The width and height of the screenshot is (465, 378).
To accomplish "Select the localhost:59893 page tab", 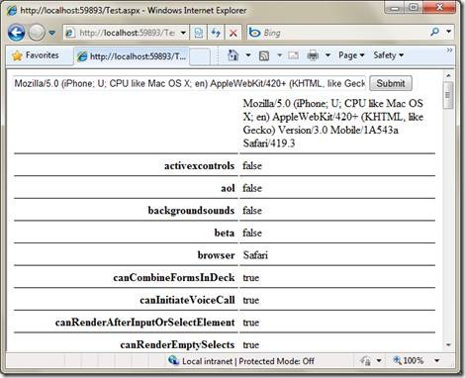I will [132, 56].
